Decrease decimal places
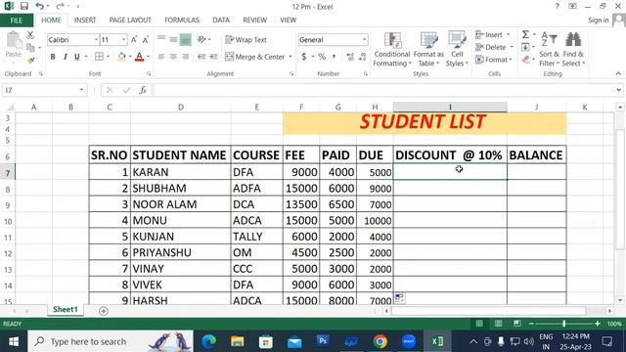The height and width of the screenshot is (352, 626). [x=363, y=57]
